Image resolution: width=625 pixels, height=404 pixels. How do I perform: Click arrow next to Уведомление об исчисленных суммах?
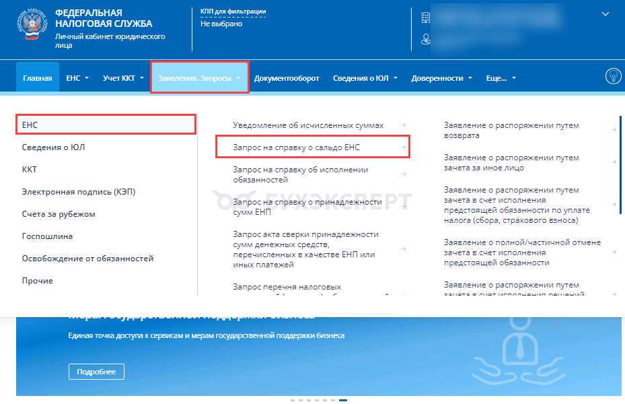pos(404,125)
